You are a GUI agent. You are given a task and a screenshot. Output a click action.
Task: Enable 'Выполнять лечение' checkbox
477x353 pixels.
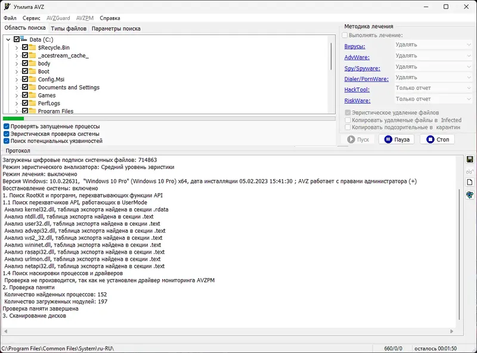[x=345, y=35]
